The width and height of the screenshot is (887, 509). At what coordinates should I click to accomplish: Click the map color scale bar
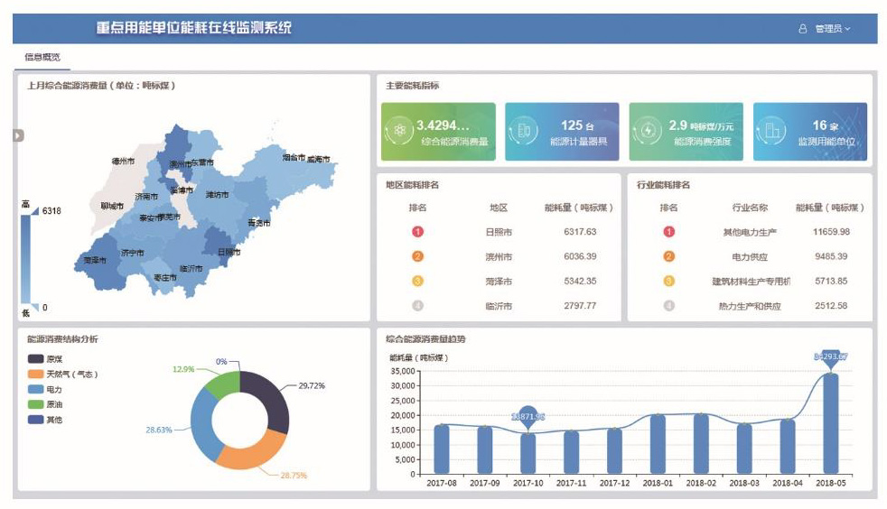(x=27, y=258)
